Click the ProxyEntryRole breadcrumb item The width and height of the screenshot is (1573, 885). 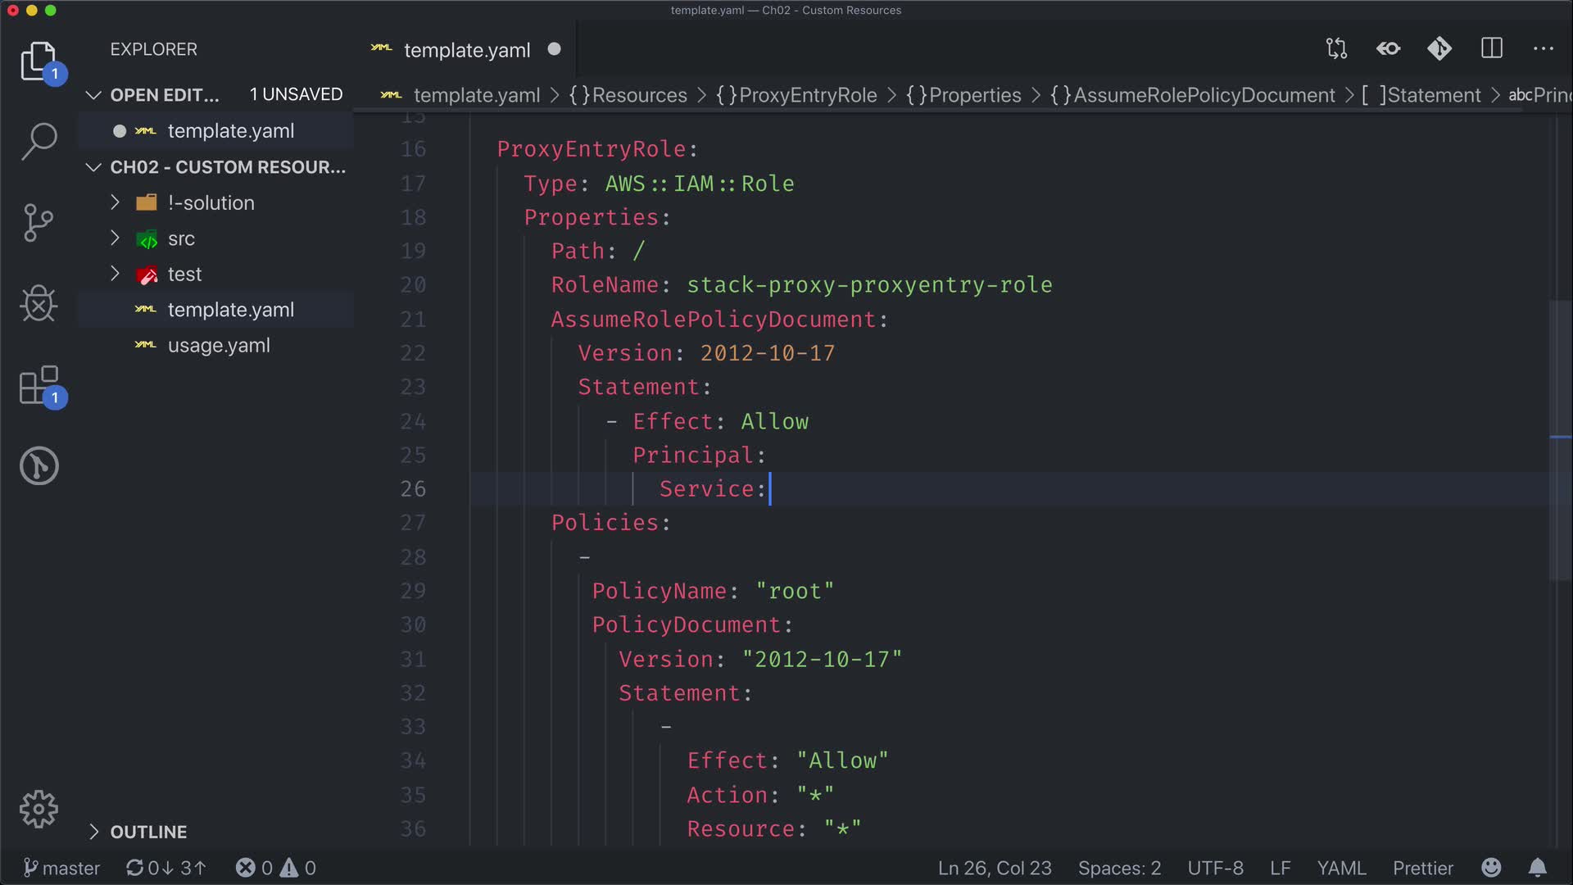[x=807, y=95]
